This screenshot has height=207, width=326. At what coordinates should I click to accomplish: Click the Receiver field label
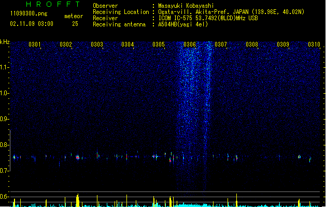click(x=105, y=18)
